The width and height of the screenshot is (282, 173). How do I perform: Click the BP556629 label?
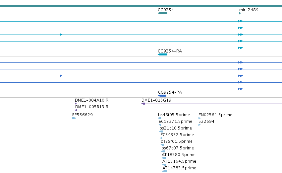83,115
